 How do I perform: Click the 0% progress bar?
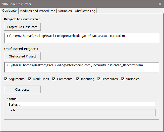[82, 113]
